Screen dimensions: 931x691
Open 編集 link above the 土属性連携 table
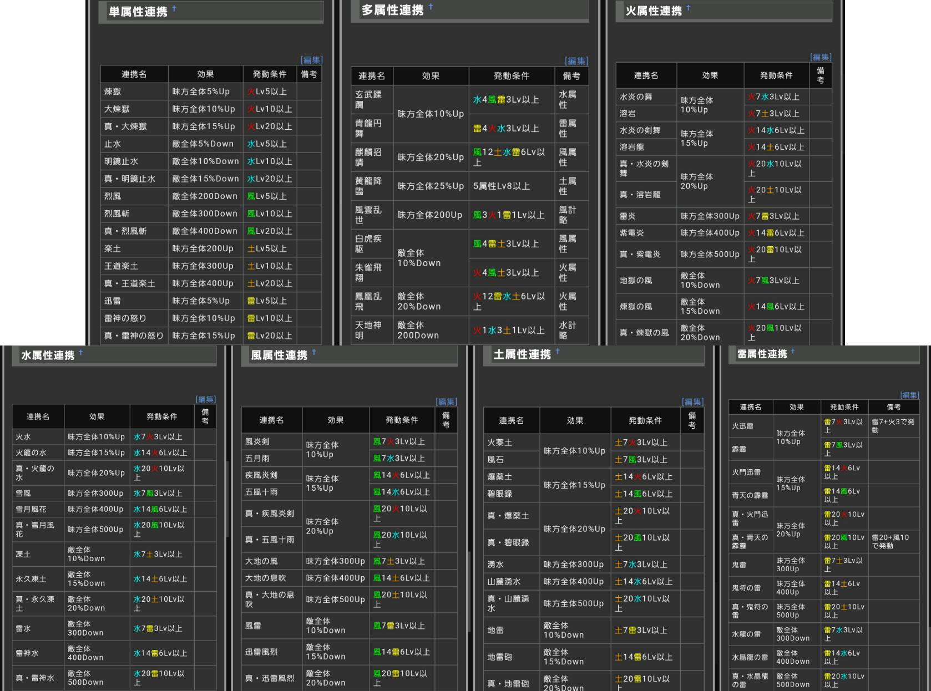(x=693, y=402)
